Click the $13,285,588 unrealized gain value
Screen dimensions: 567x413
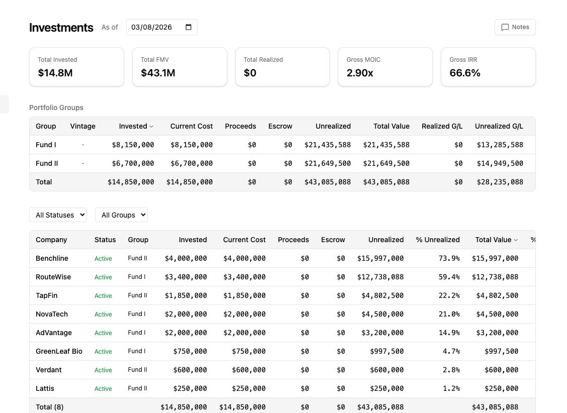click(x=500, y=145)
